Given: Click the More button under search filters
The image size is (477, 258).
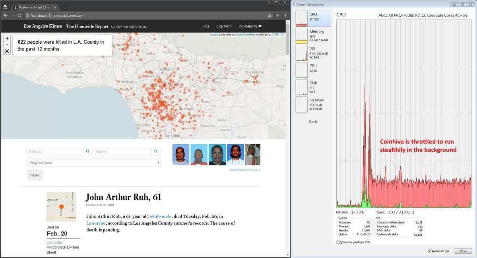Looking at the screenshot, I should 35,175.
